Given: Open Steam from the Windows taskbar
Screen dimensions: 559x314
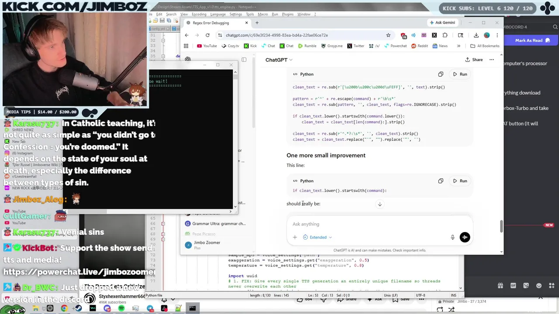Looking at the screenshot, I should point(79,308).
